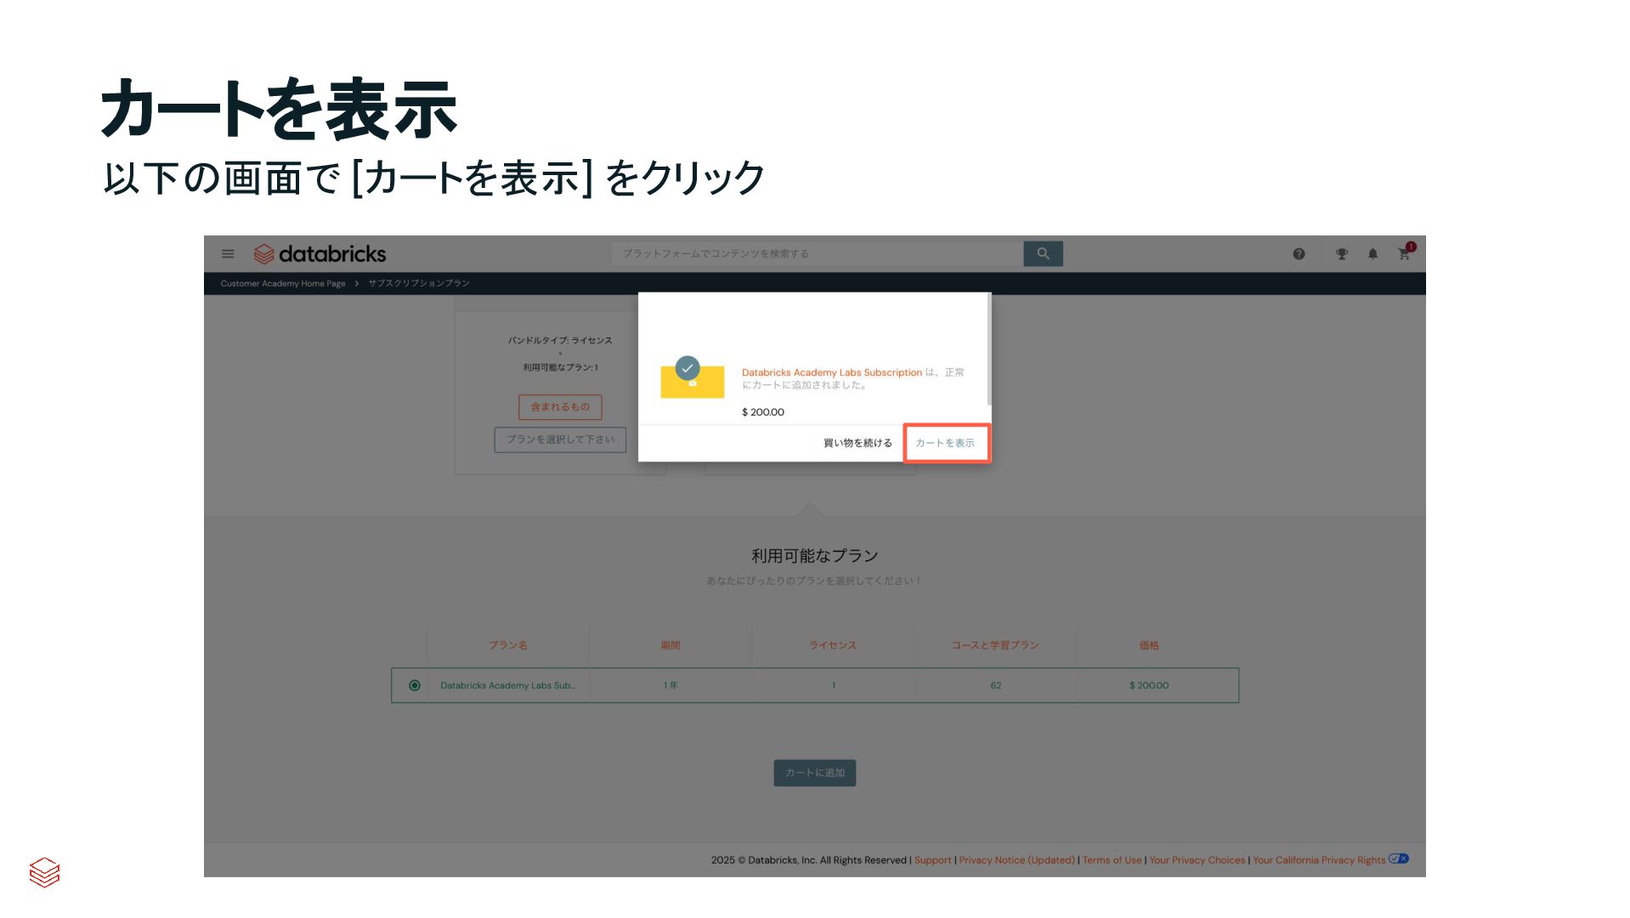Viewport: 1630px width, 918px height.
Task: Click the popup vertical scrollbar
Action: point(988,350)
